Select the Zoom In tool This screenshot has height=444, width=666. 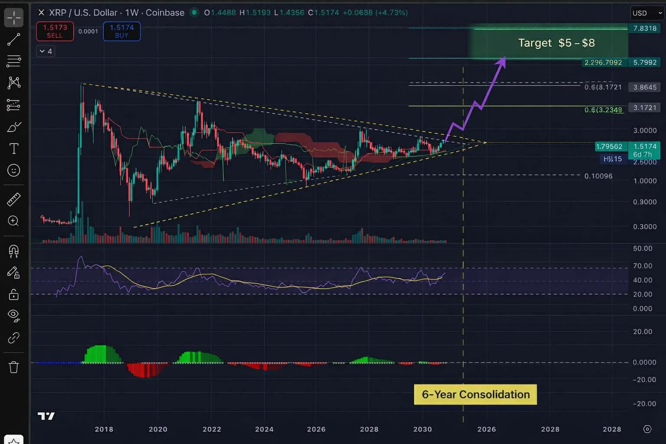coord(14,222)
